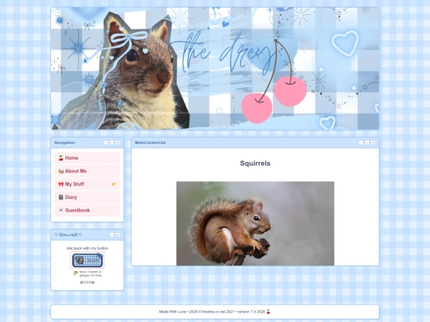Click the red squirrel photo
The image size is (430, 322).
255,223
